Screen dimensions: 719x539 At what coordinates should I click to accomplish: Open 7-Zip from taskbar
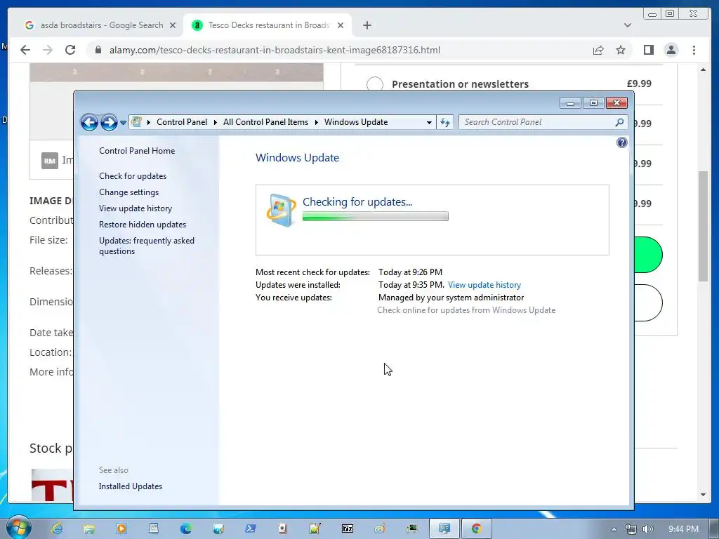[x=348, y=529]
